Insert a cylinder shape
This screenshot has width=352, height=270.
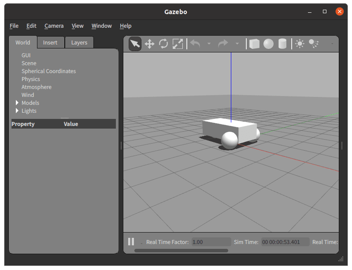click(x=282, y=44)
